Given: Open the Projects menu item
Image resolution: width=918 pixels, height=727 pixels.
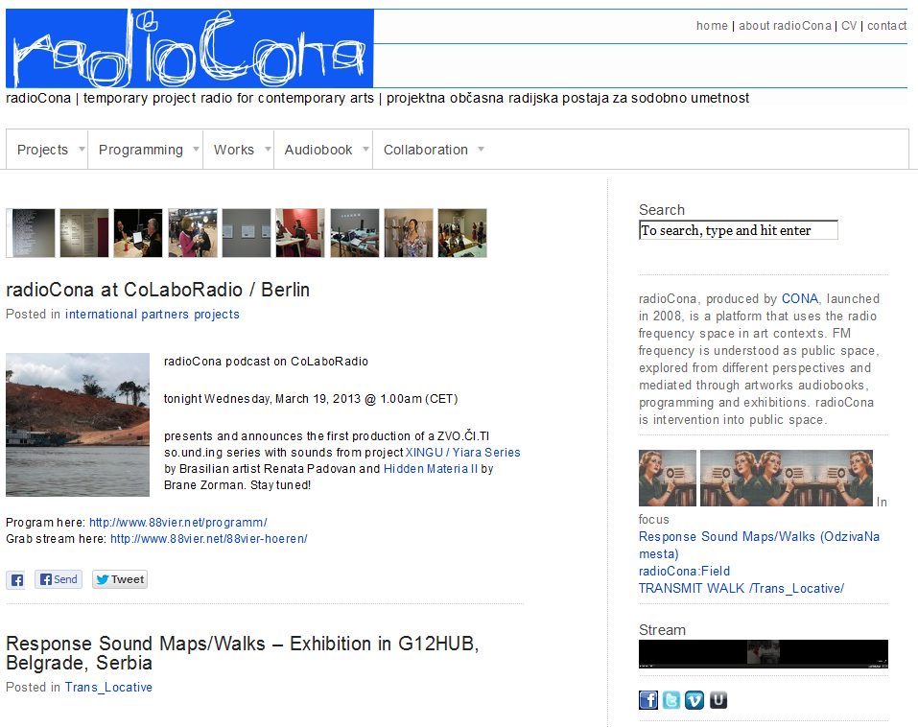Looking at the screenshot, I should pos(43,150).
